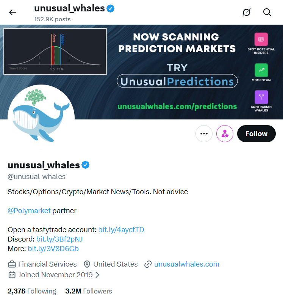Screen dimensions: 283x295
Task: Expand the Joined November 2019 chevron
Action: 98,275
